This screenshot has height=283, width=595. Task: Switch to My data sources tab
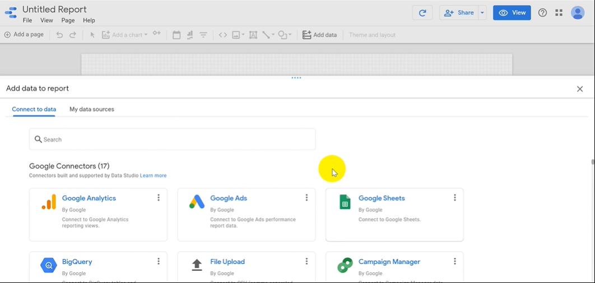click(x=92, y=109)
